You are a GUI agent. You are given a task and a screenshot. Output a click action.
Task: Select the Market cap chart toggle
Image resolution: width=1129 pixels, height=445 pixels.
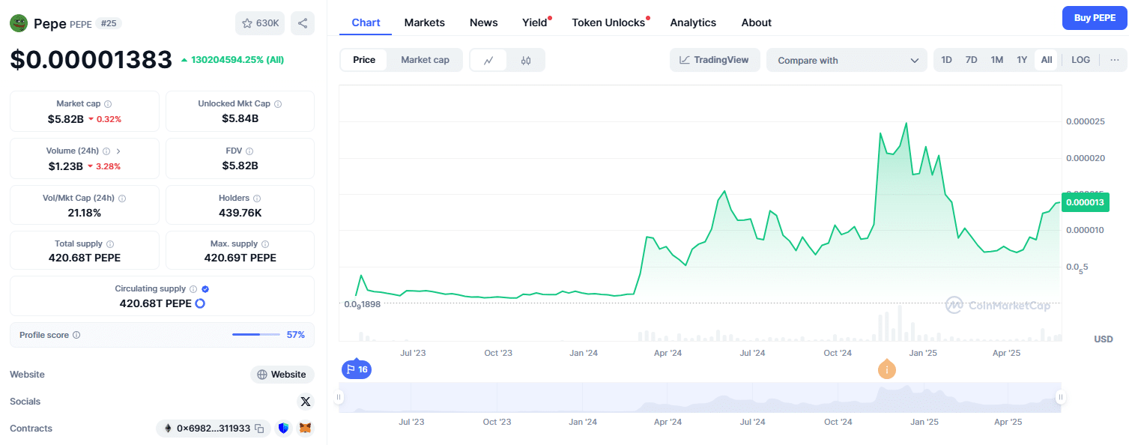pyautogui.click(x=425, y=60)
